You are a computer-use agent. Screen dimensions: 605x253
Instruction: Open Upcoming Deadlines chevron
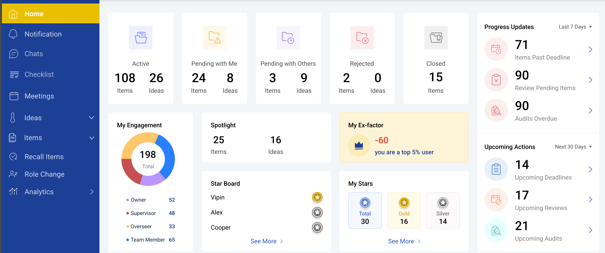point(590,169)
